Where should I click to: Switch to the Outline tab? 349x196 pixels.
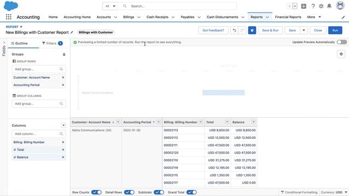(20, 44)
